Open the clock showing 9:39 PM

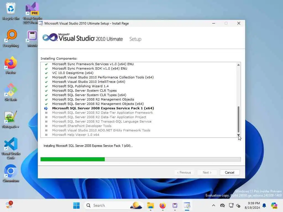252,205
